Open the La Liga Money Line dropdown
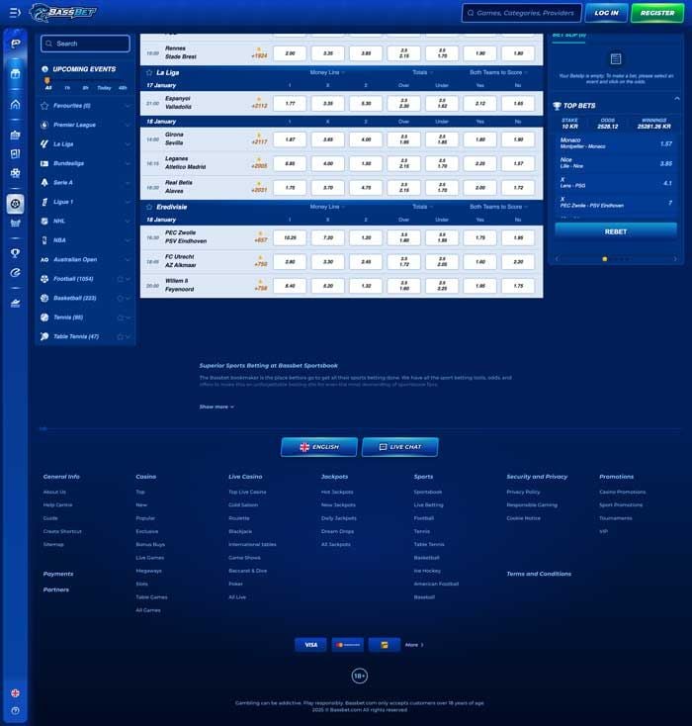Image resolution: width=692 pixels, height=726 pixels. [x=327, y=72]
